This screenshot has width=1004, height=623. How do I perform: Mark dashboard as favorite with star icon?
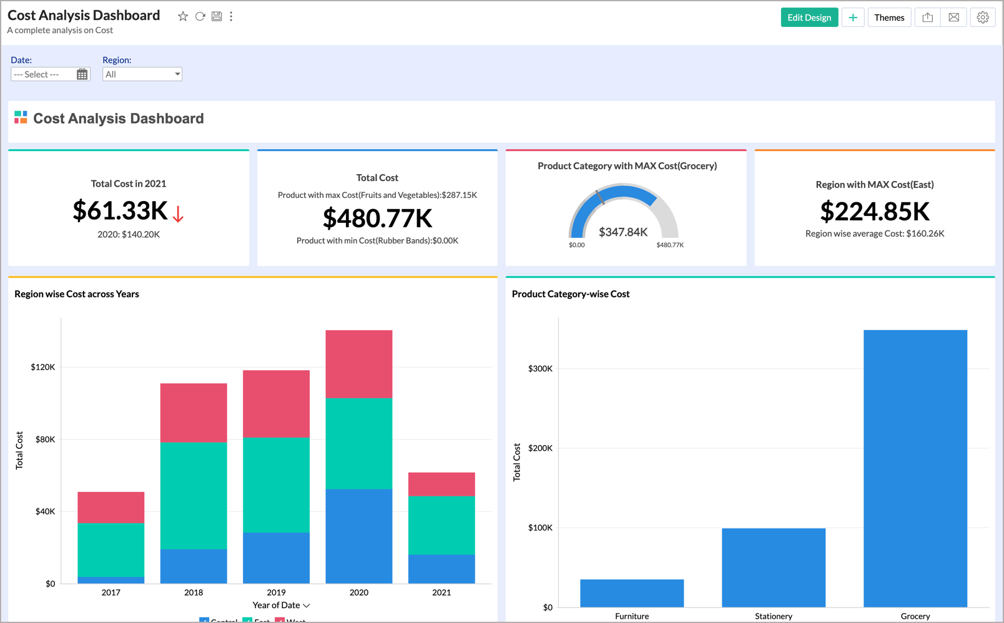(x=183, y=17)
